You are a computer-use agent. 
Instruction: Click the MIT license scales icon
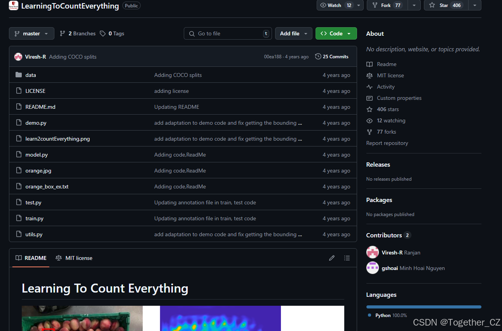[370, 75]
